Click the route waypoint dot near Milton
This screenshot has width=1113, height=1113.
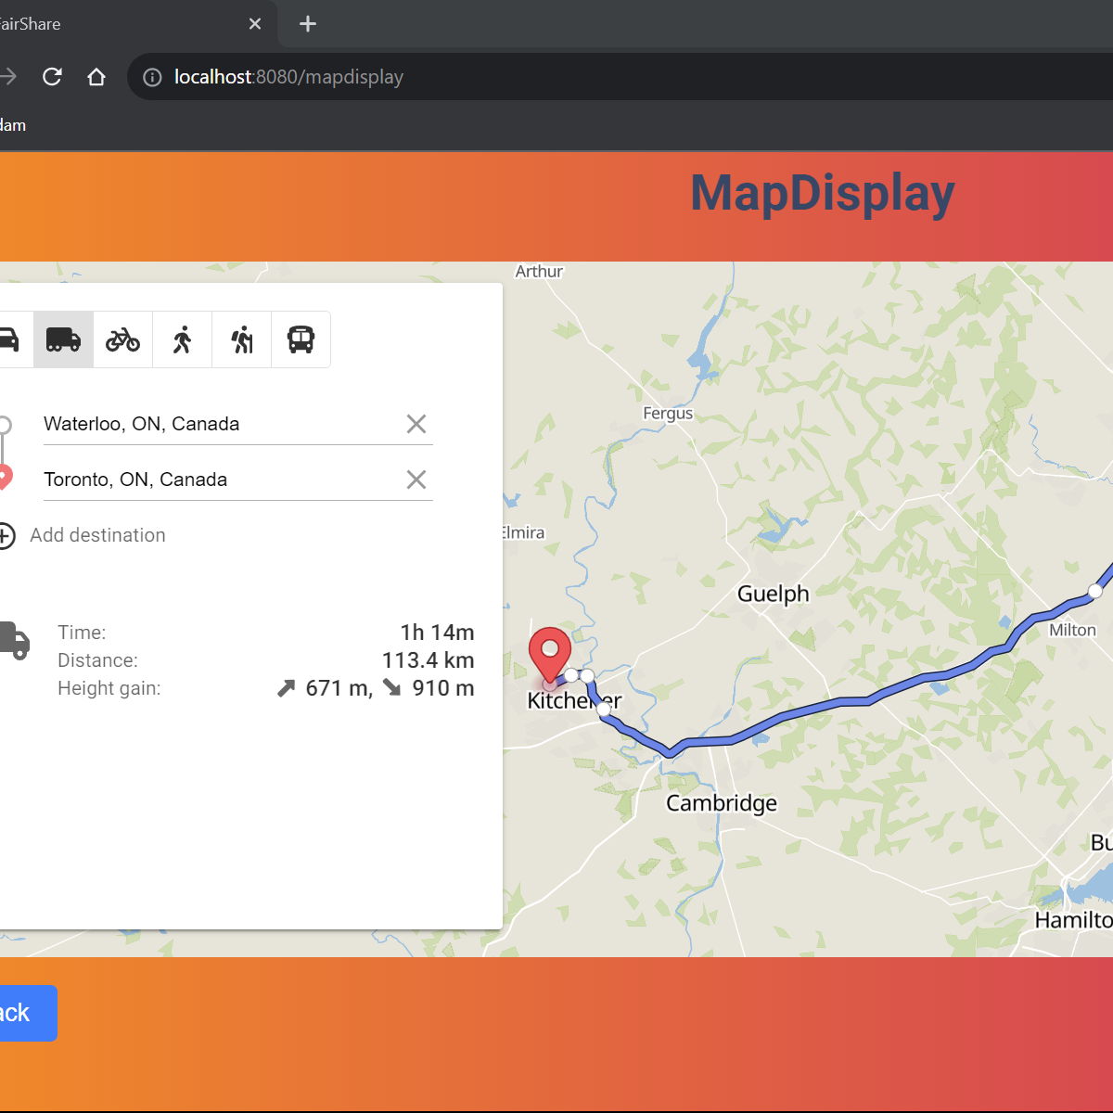pos(1095,591)
